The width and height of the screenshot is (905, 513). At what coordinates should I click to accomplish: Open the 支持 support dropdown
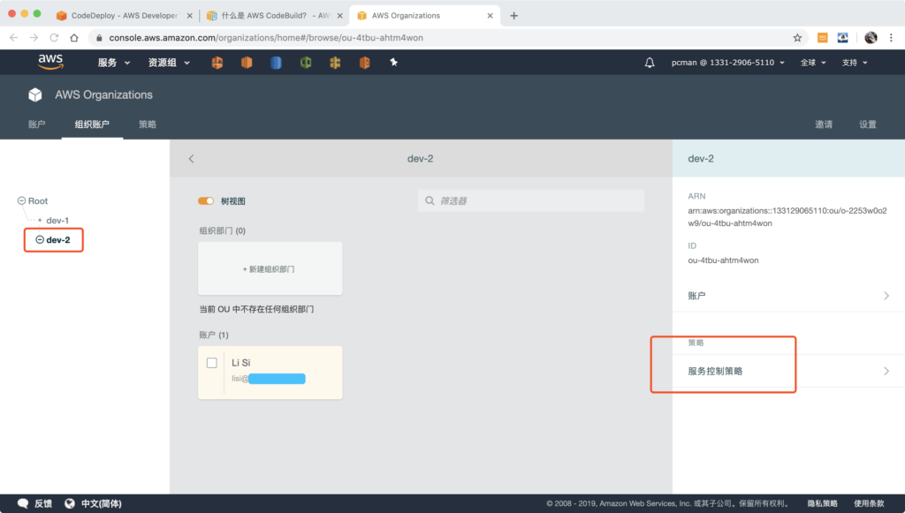pos(855,63)
